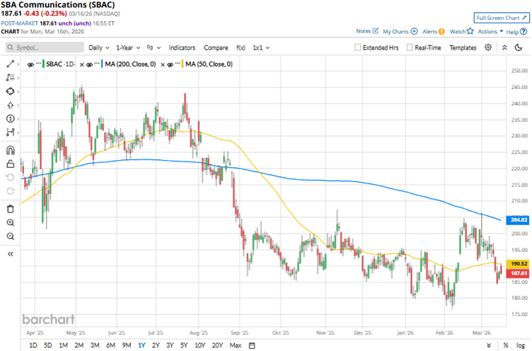Image resolution: width=532 pixels, height=351 pixels.
Task: Open the Templates menu
Action: coord(463,47)
